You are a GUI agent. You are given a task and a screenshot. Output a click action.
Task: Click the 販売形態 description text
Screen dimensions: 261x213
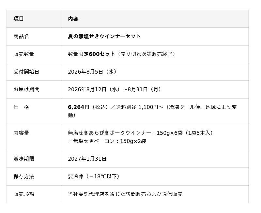125,194
